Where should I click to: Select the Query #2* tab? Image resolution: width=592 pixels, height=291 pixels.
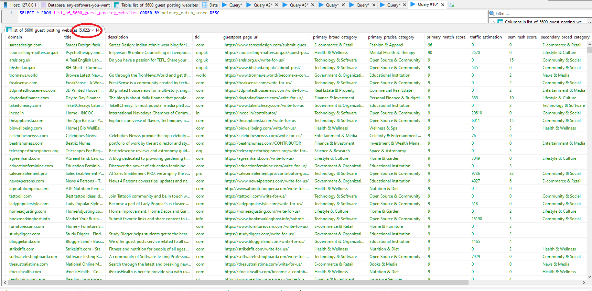262,5
